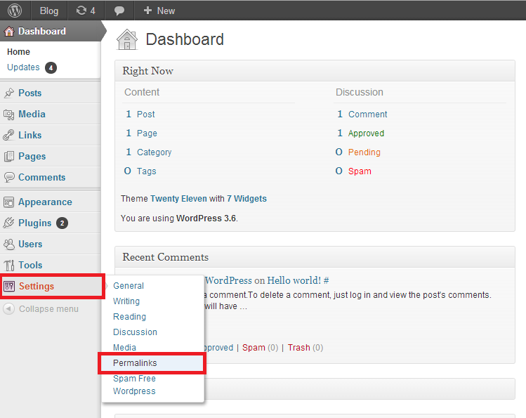Open the Hello world! post link
526x418 pixels.
click(294, 280)
